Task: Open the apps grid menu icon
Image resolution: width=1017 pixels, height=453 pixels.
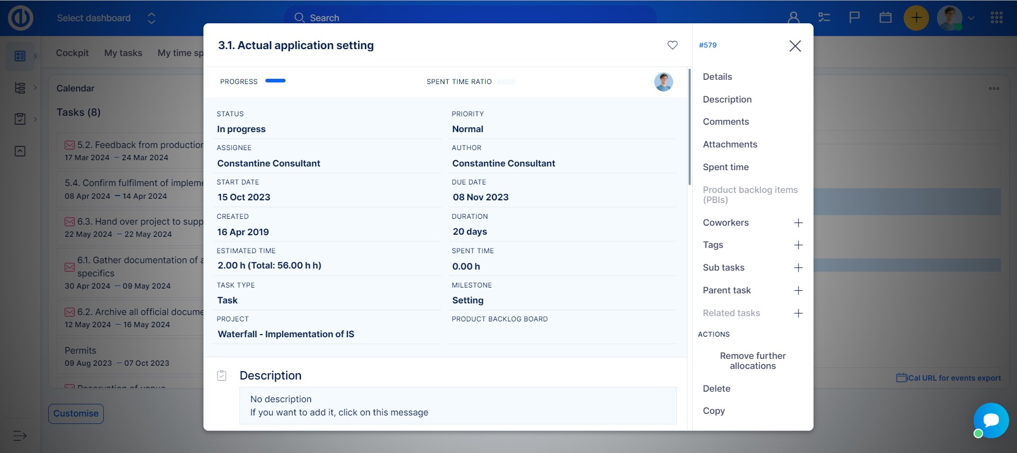Action: click(996, 18)
